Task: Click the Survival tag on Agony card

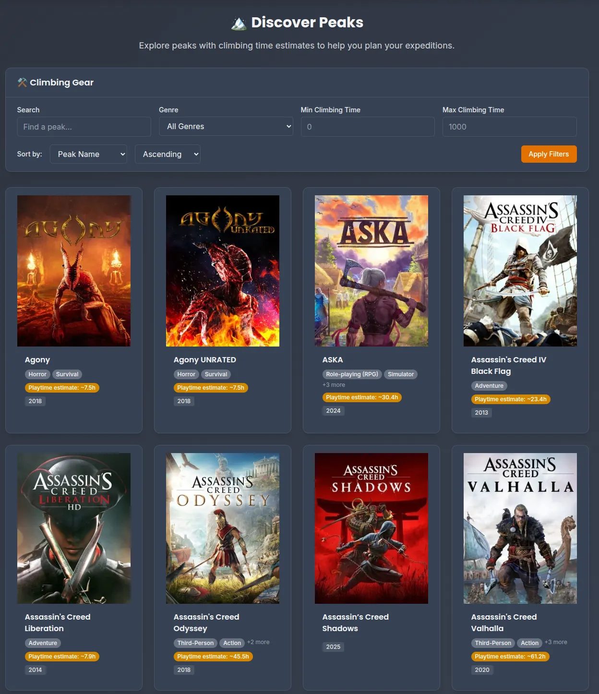Action: click(x=67, y=374)
